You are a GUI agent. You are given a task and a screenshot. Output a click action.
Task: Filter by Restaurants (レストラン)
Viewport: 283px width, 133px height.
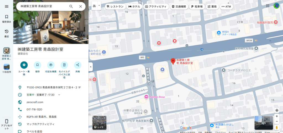(115, 7)
